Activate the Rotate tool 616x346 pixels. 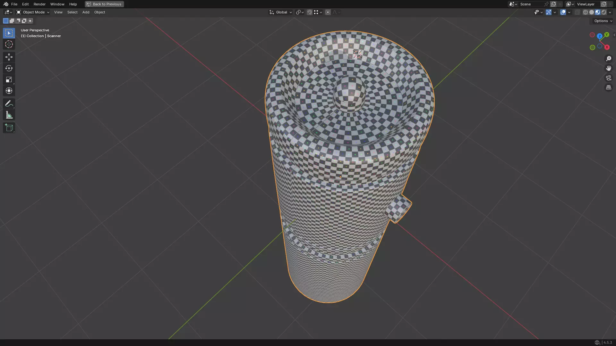9,68
